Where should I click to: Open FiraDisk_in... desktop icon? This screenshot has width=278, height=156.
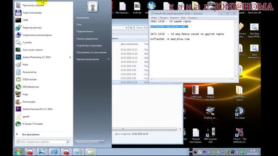click(210, 113)
